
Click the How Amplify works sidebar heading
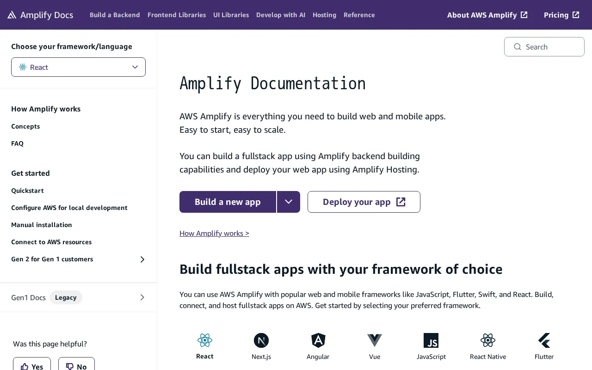click(x=46, y=109)
